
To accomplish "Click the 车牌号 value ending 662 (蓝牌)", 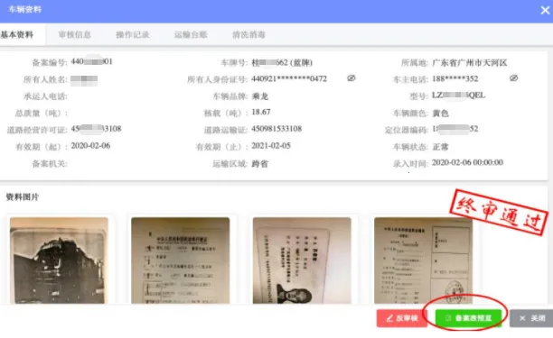I will [x=282, y=62].
